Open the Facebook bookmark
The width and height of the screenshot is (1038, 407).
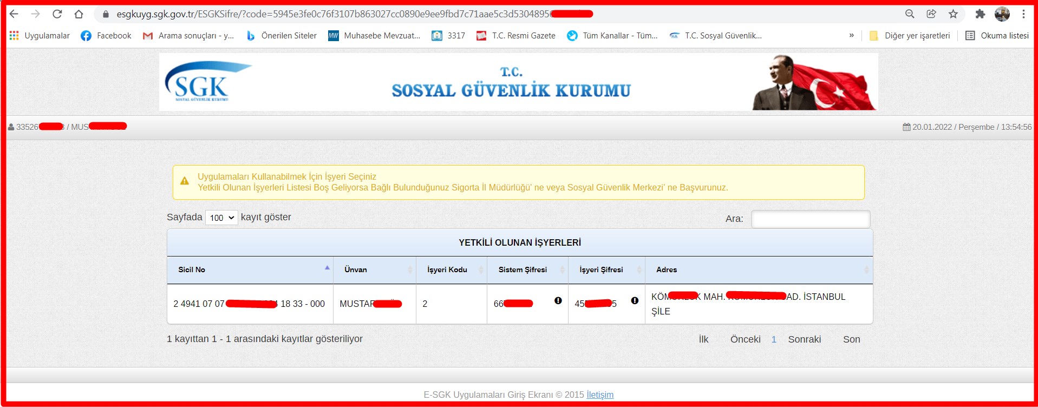coord(106,36)
